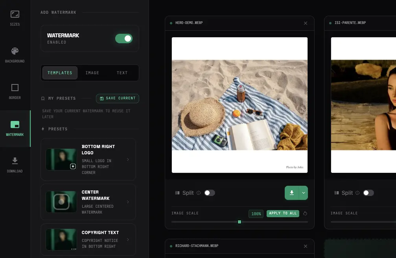Screen dimensions: 396x258
Task: Click the hero-demo beach picnic preview image
Action: pos(239,105)
